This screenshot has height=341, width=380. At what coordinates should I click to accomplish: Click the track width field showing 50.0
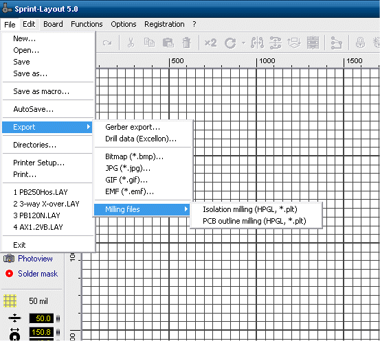point(41,318)
